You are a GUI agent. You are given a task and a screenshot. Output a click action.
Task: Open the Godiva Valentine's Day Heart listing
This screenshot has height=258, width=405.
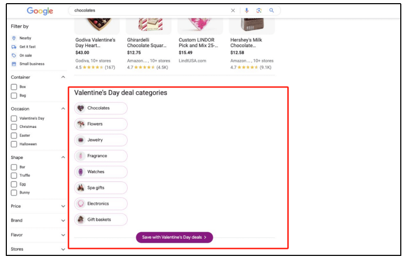[95, 42]
